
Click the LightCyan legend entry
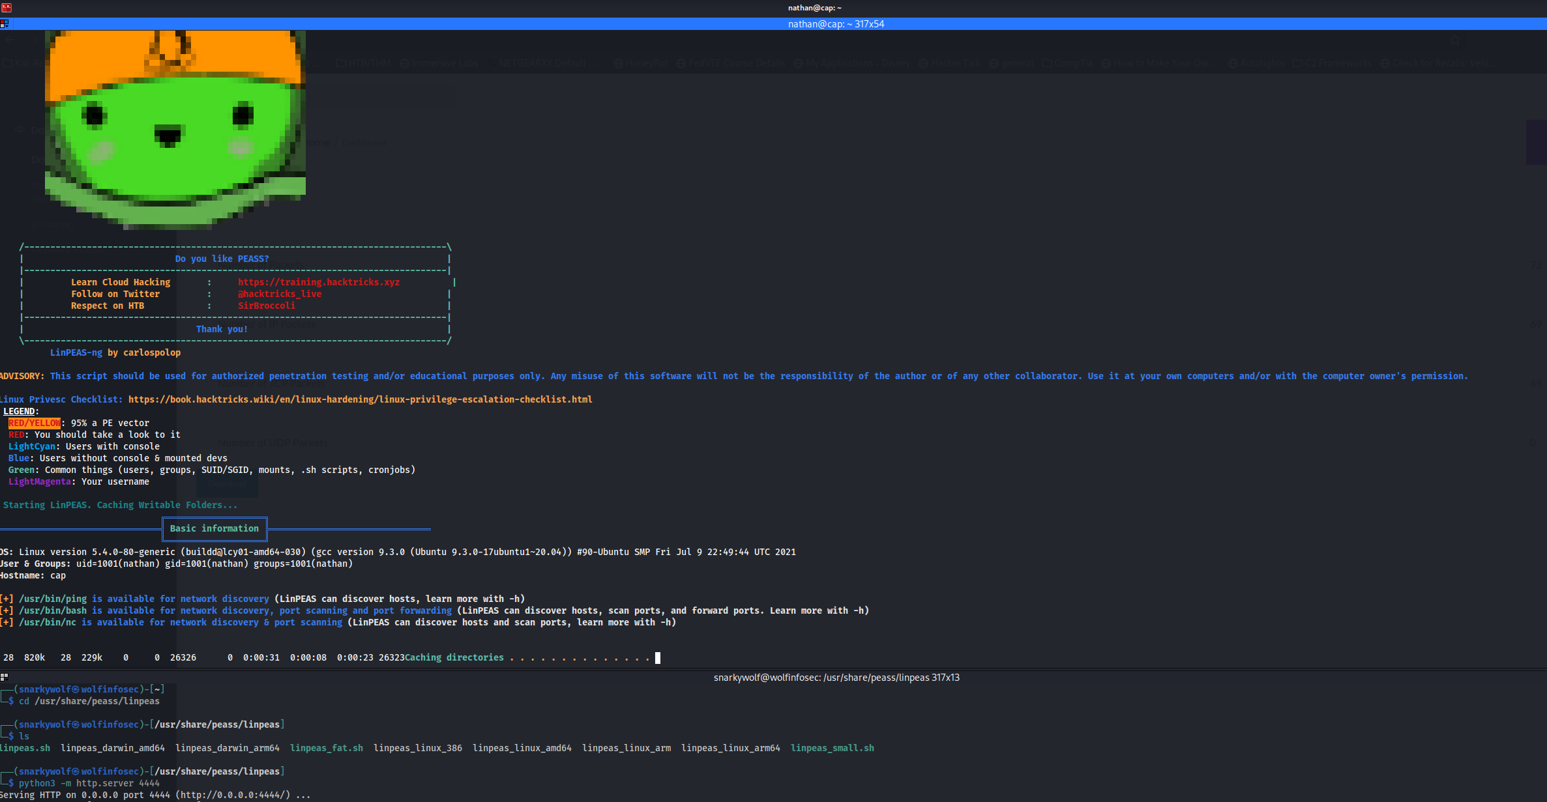pos(84,446)
